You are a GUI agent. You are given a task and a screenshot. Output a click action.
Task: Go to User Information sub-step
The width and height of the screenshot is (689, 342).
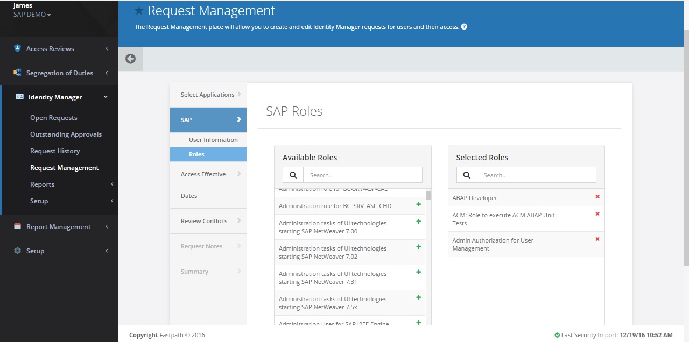(x=213, y=140)
